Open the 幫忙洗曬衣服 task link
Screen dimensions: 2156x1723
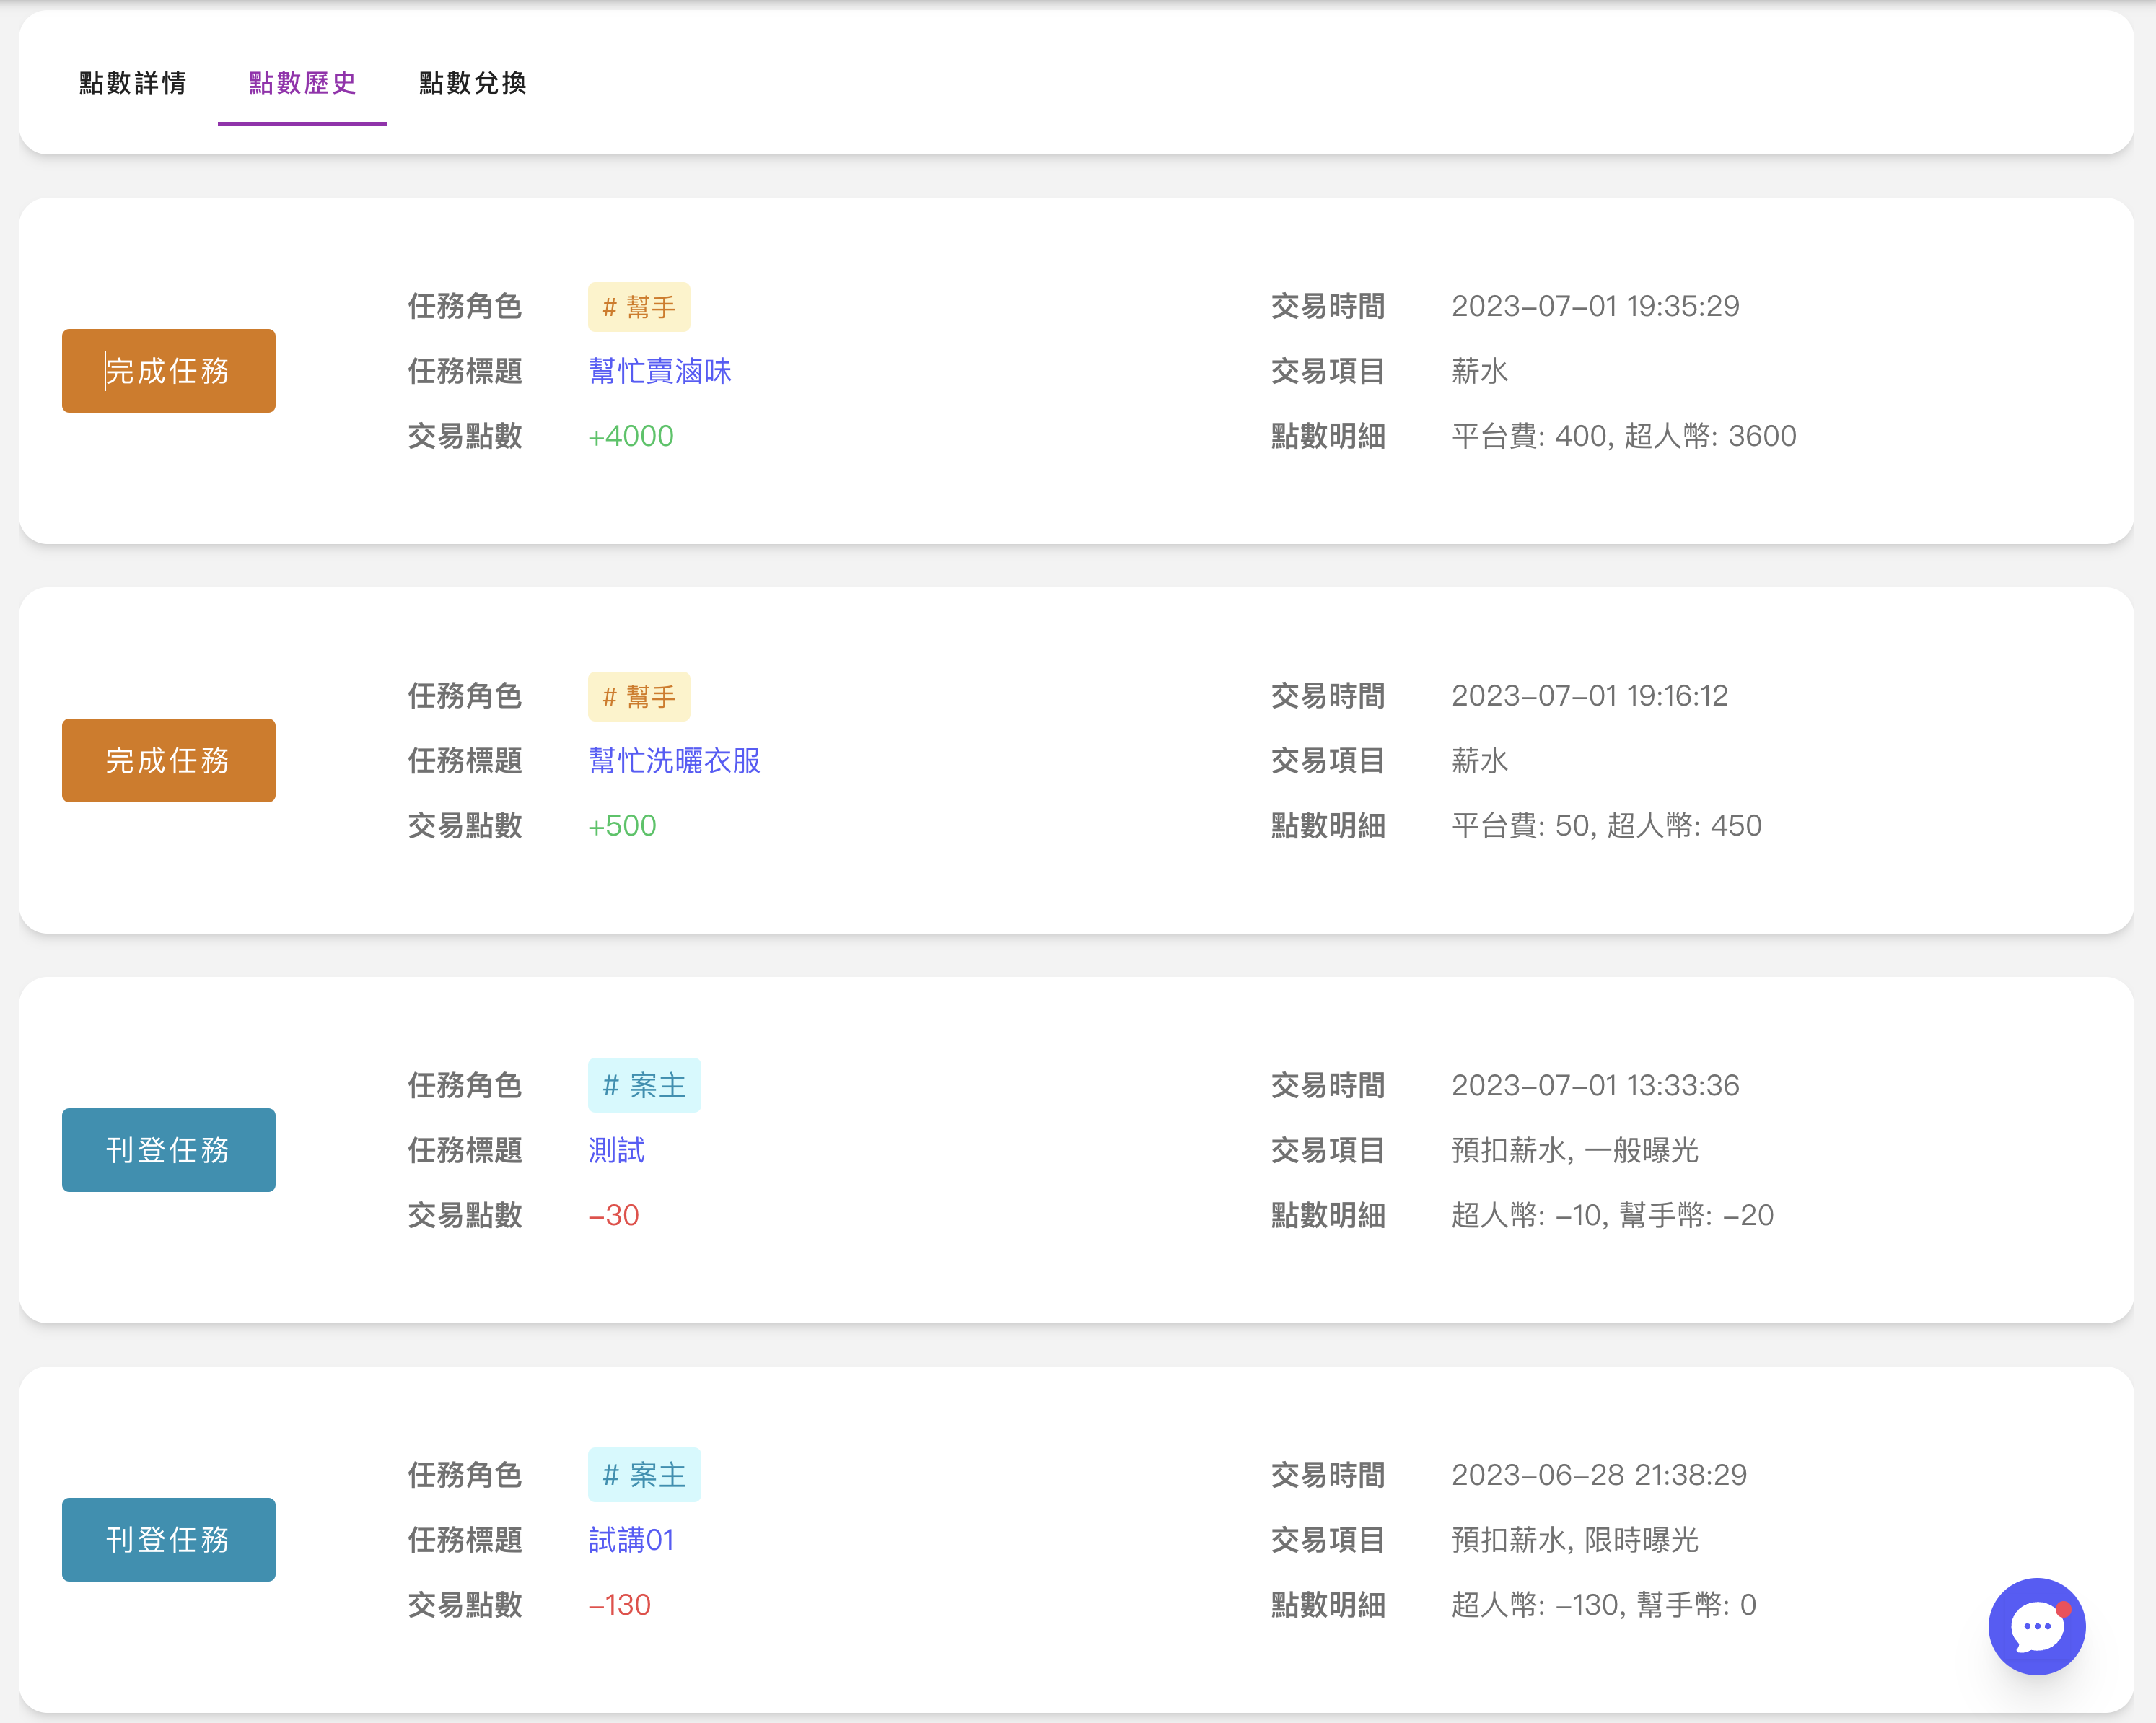click(x=674, y=760)
